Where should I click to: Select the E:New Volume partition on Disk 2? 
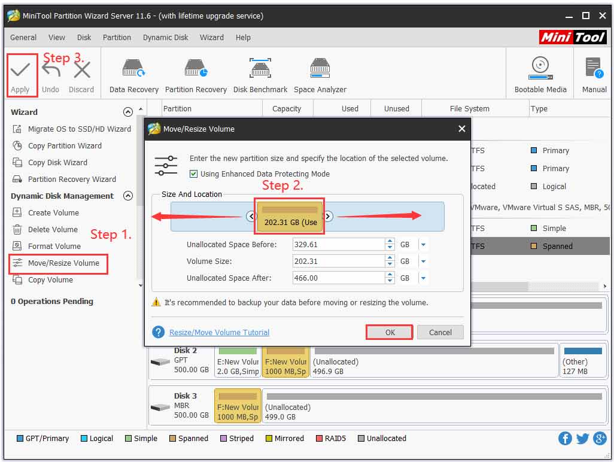pyautogui.click(x=238, y=361)
